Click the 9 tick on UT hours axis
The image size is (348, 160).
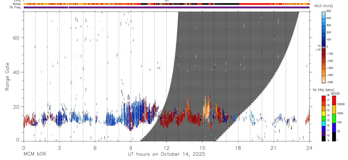point(131,148)
